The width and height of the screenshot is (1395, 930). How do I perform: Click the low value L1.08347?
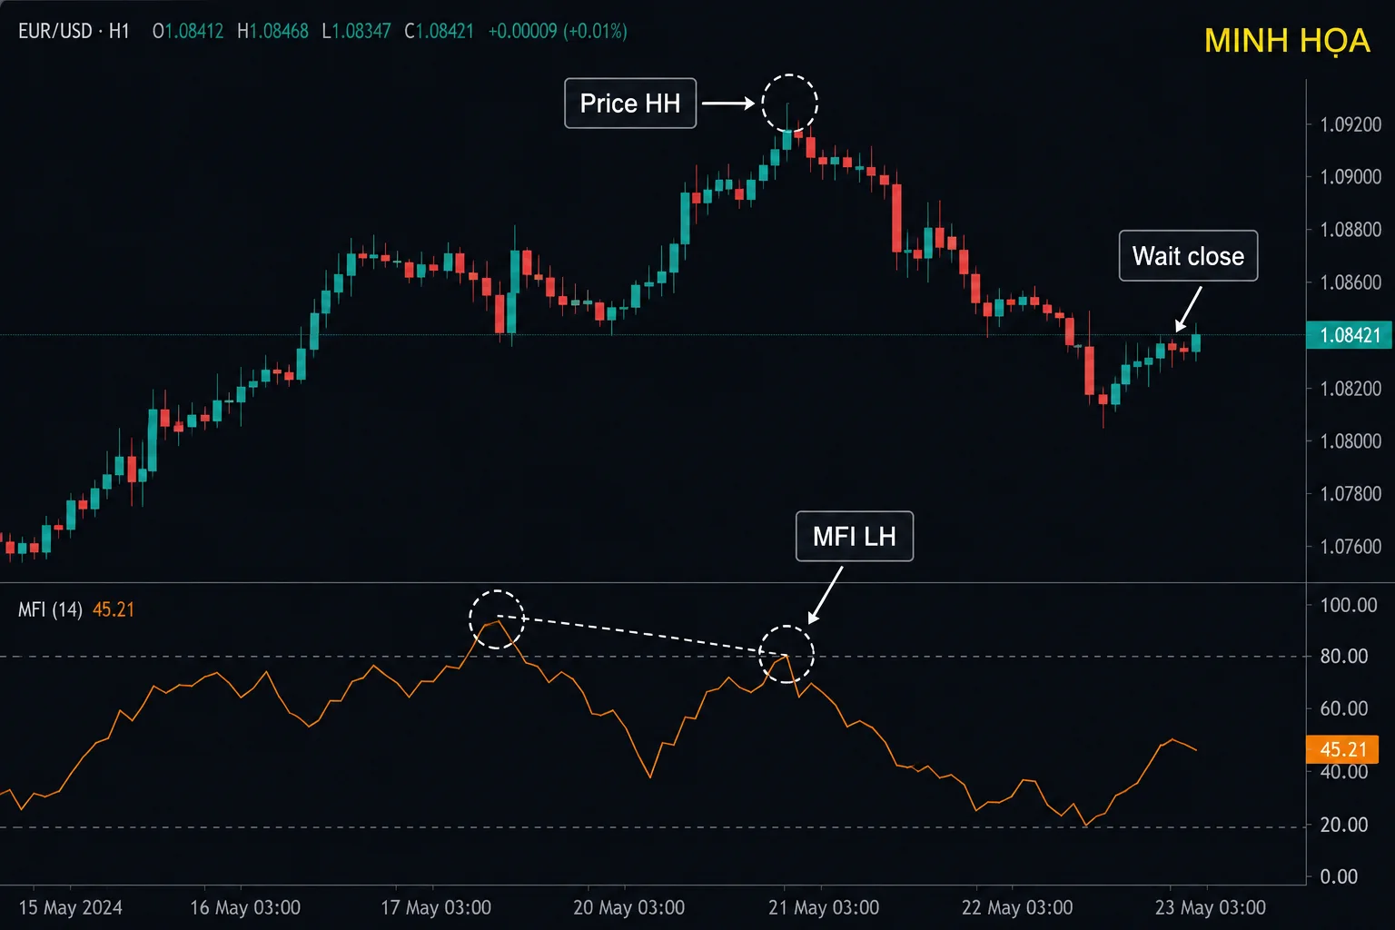[x=356, y=31]
